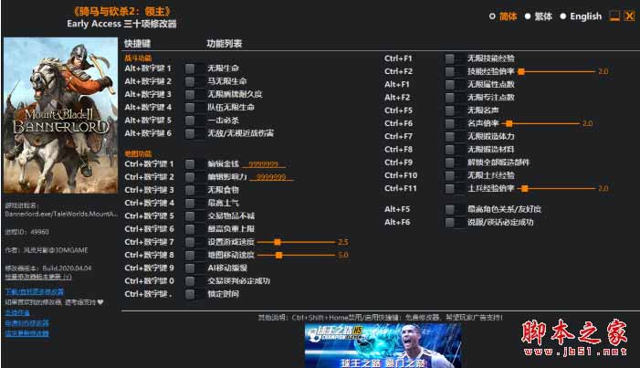Toggle 无限技能经验 checkbox (Ctrl+F1)

pyautogui.click(x=449, y=58)
